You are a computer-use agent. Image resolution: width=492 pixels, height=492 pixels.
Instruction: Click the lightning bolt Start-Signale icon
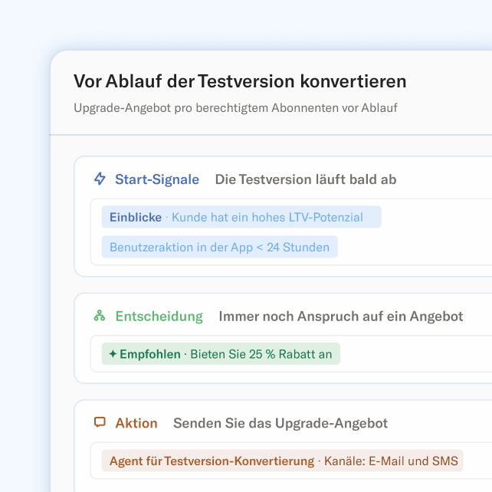tap(100, 179)
